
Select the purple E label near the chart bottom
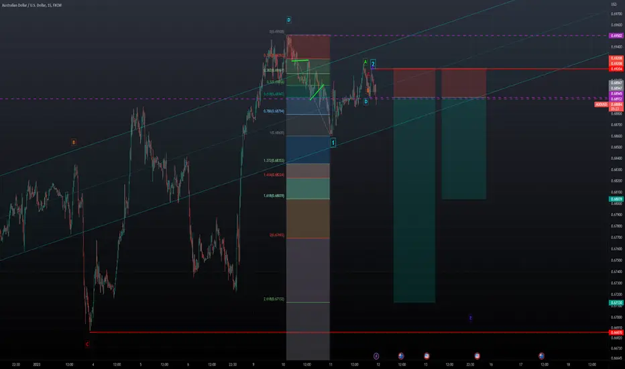tap(471, 318)
